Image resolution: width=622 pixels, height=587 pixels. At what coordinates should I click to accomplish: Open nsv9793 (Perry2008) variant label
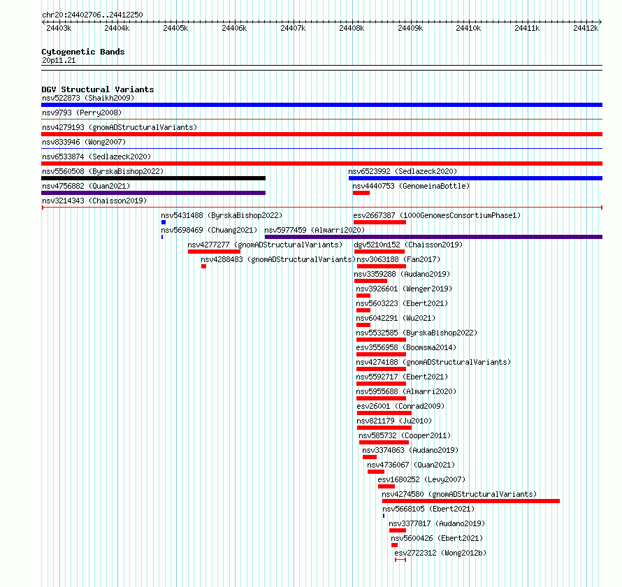click(82, 113)
